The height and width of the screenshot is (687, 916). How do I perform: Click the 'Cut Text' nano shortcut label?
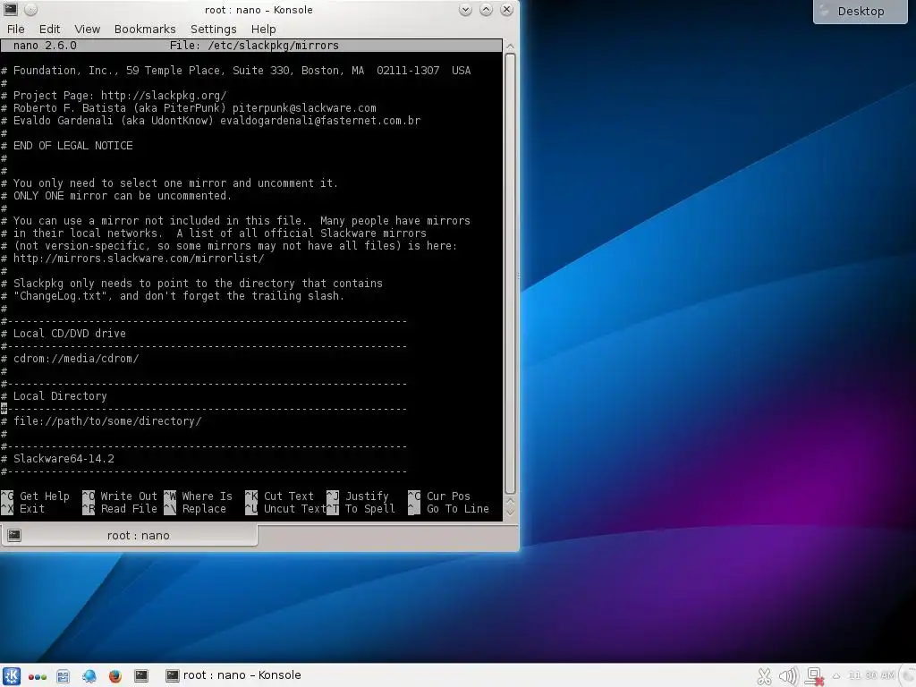point(289,496)
